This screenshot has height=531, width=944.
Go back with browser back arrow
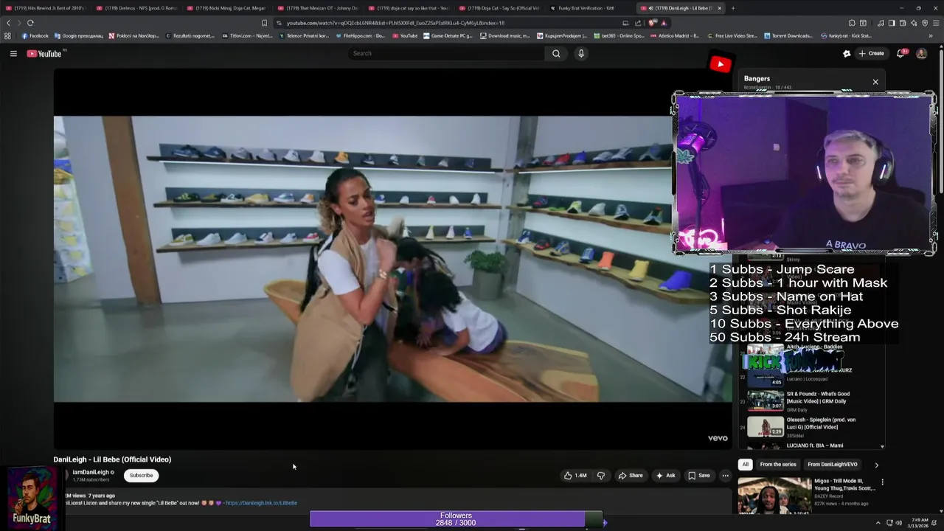8,23
